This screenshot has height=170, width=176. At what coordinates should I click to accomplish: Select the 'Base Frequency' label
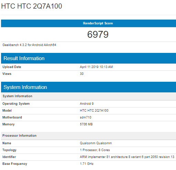pyautogui.click(x=15, y=164)
